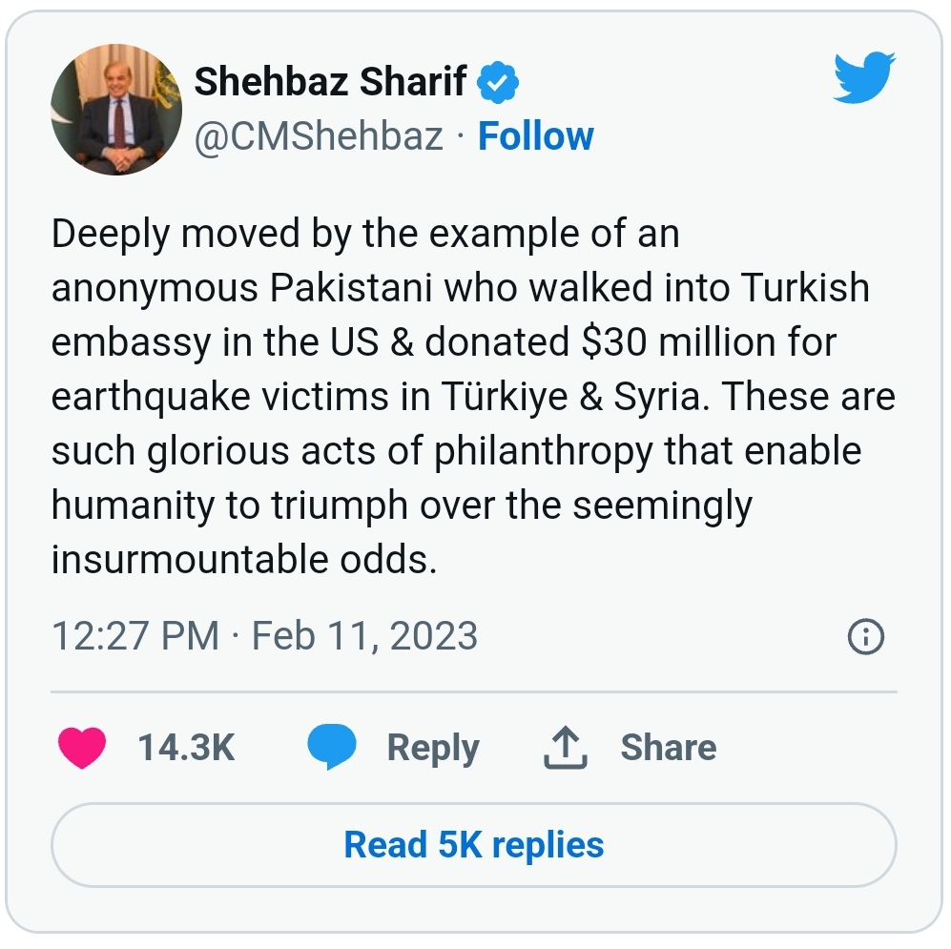Click the Twitter bird logo
The width and height of the screenshot is (951, 949).
(x=866, y=78)
